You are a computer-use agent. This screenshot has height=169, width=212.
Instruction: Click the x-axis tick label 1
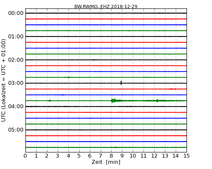point(36,156)
